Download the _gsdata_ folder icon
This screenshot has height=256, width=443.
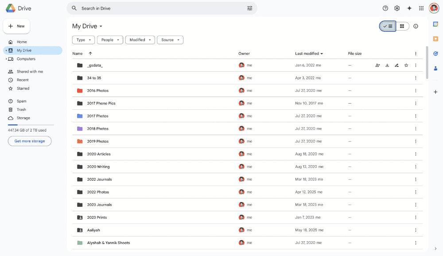387,65
